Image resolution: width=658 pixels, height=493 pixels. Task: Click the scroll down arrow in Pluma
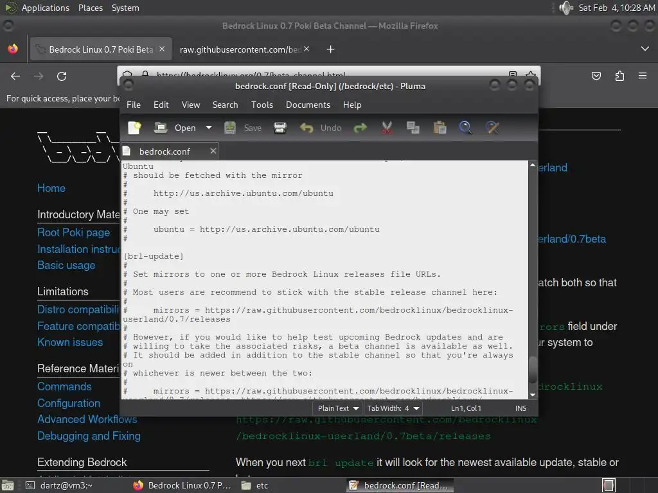tap(533, 395)
